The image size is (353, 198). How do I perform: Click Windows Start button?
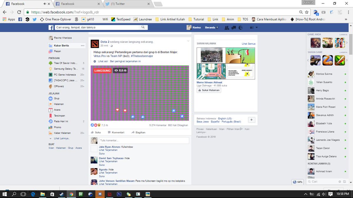coord(5,194)
